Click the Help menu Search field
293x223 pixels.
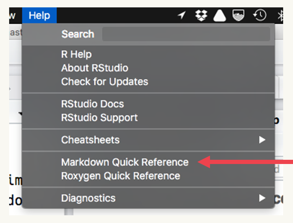pyautogui.click(x=186, y=34)
